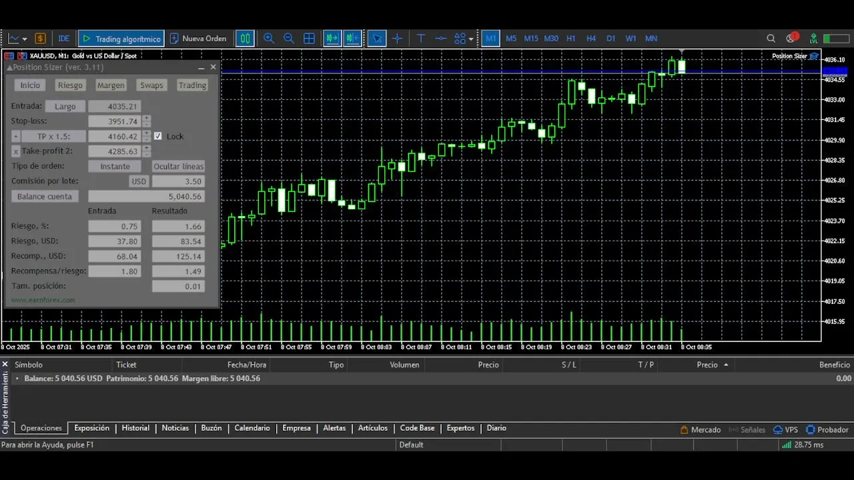
Task: Select the crosshair tool
Action: pyautogui.click(x=397, y=39)
